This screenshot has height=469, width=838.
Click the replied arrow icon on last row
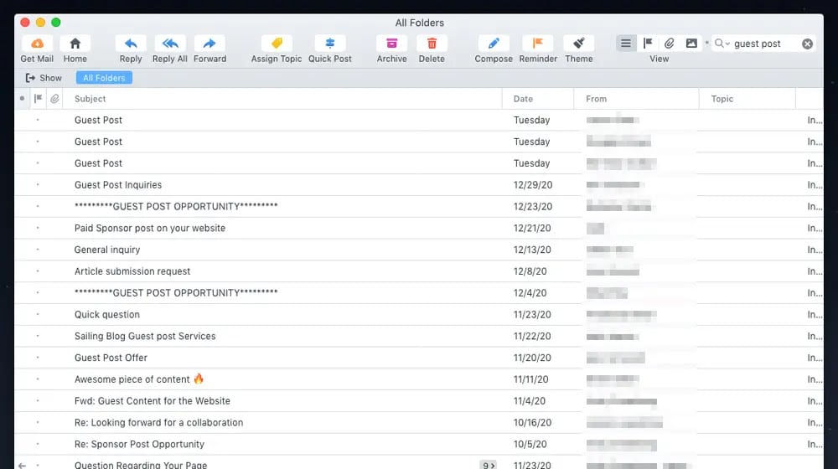coord(22,466)
